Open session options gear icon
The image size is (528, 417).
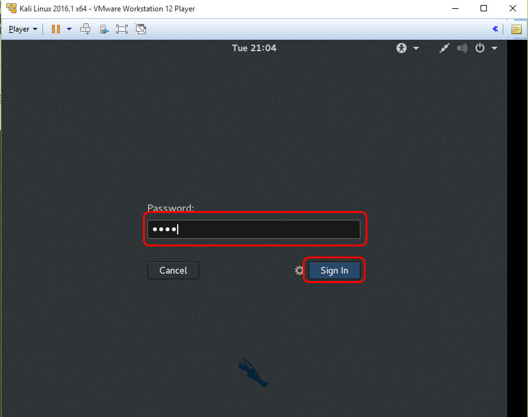299,270
